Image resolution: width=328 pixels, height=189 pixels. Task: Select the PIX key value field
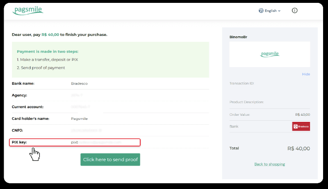(x=96, y=142)
